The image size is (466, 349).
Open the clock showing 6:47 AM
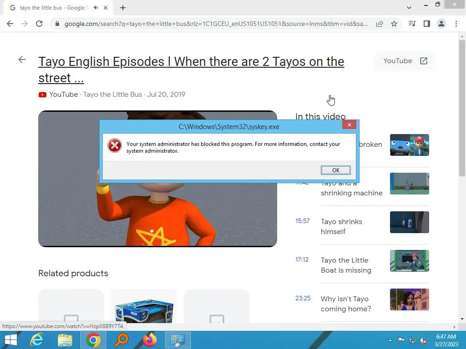[x=446, y=340]
